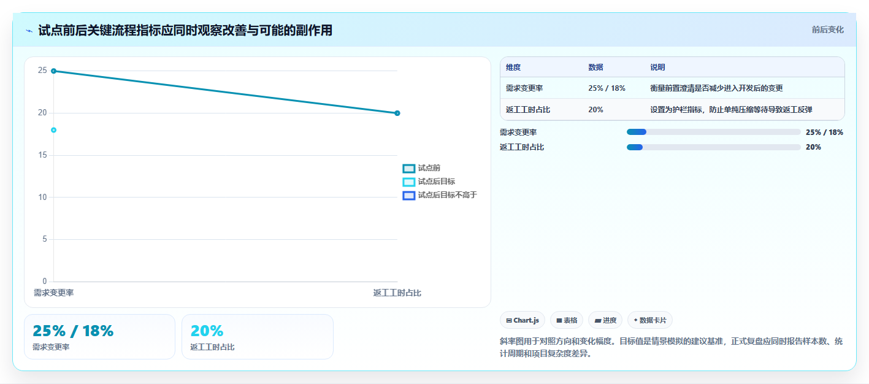869x384 pixels.
Task: Click the chart data point at 20
Action: (397, 113)
